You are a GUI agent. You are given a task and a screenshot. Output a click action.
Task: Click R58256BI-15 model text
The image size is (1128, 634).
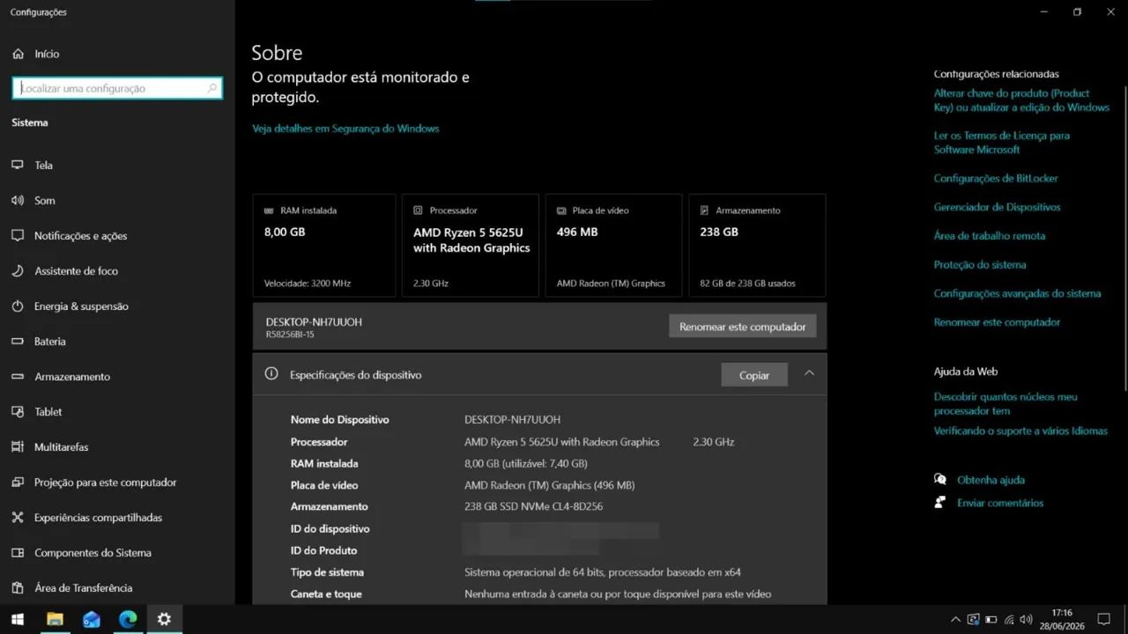point(290,335)
